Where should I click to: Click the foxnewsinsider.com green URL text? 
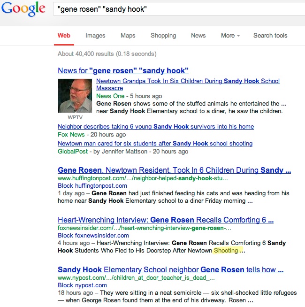pos(144,228)
